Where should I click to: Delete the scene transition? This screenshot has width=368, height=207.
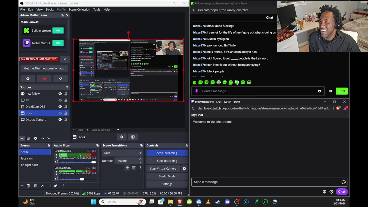[x=134, y=168]
